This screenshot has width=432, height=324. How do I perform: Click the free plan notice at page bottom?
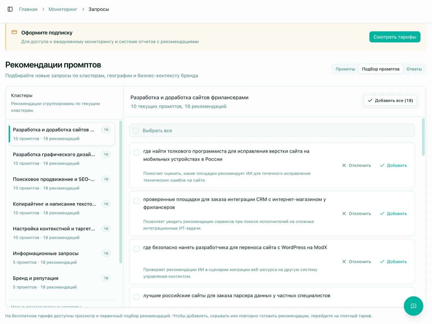coord(189,316)
